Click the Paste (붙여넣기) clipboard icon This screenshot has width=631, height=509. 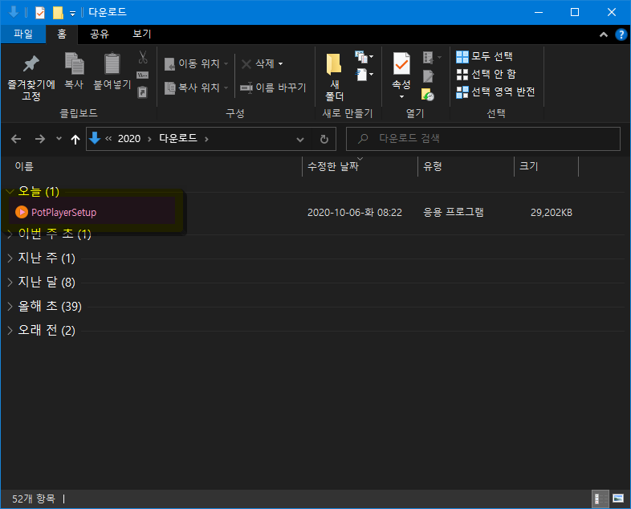(112, 71)
